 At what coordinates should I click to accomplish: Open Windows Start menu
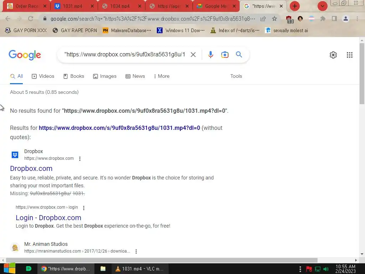pyautogui.click(x=10, y=269)
